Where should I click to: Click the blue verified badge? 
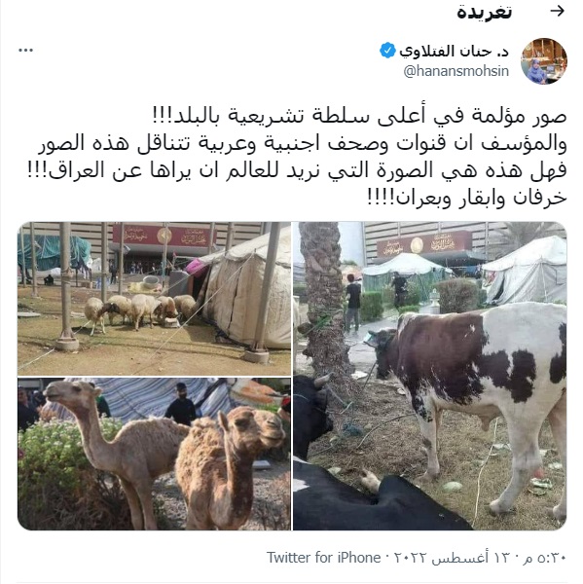(387, 51)
